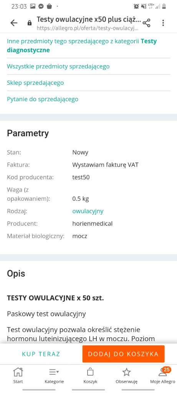
Task: Open Wszystkie przedmioty sprzedającego link
Action: point(58,66)
